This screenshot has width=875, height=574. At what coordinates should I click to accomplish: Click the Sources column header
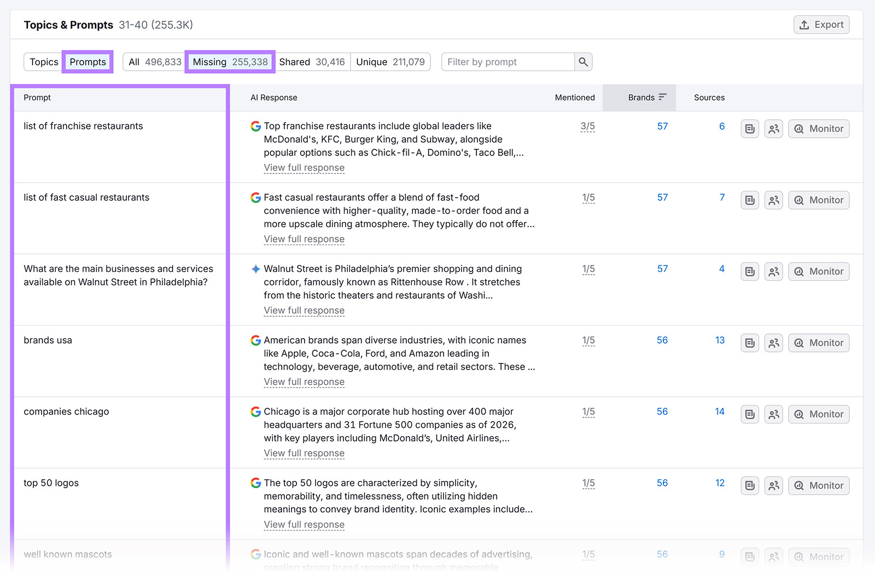[x=709, y=97]
